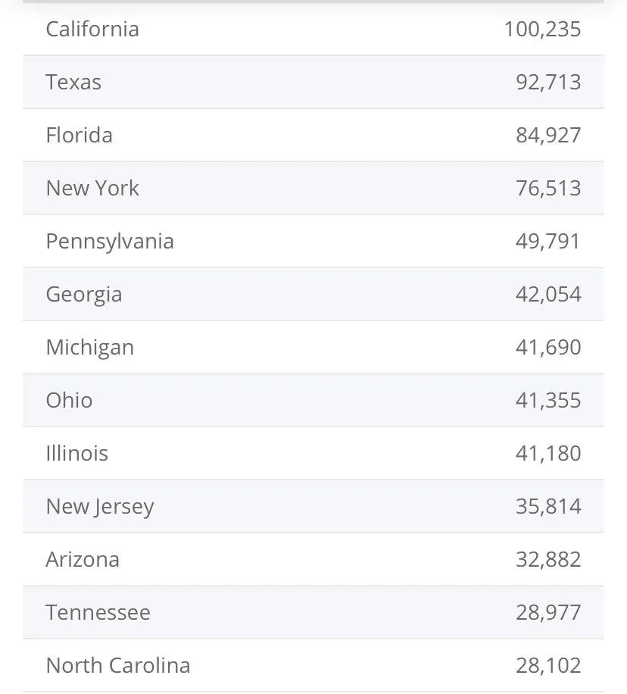This screenshot has height=694, width=627.
Task: Select the New York row label
Action: coord(92,189)
